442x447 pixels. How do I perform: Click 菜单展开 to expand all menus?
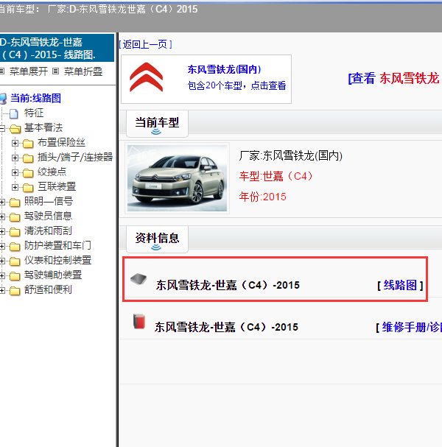[x=29, y=71]
